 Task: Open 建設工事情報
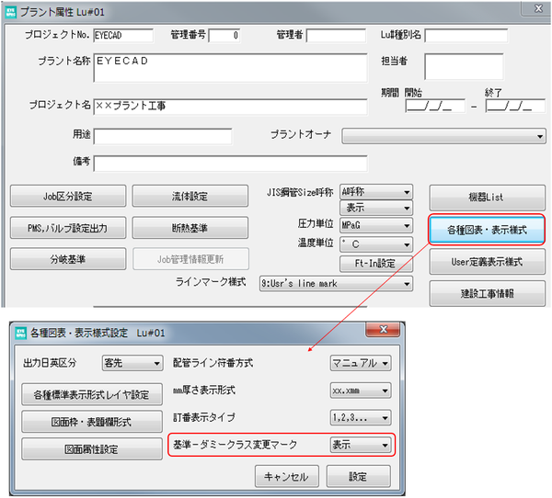point(487,293)
